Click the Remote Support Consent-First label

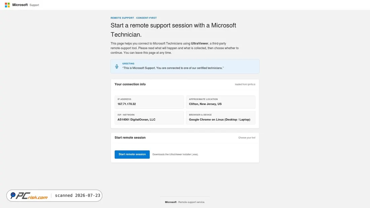134,18
